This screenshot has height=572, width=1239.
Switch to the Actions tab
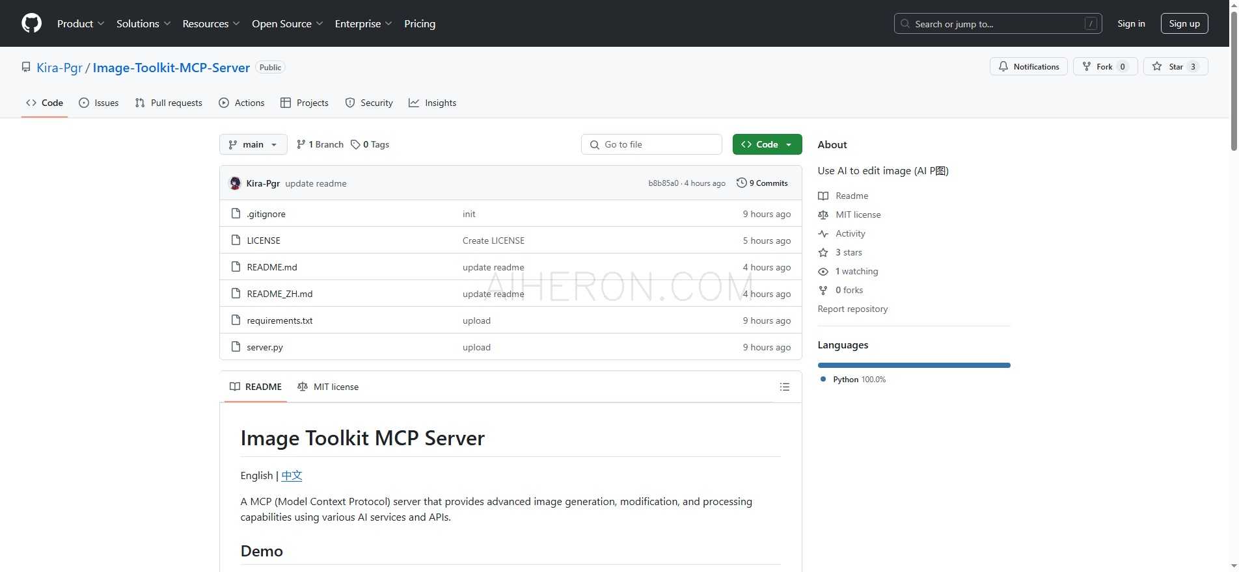coord(241,103)
